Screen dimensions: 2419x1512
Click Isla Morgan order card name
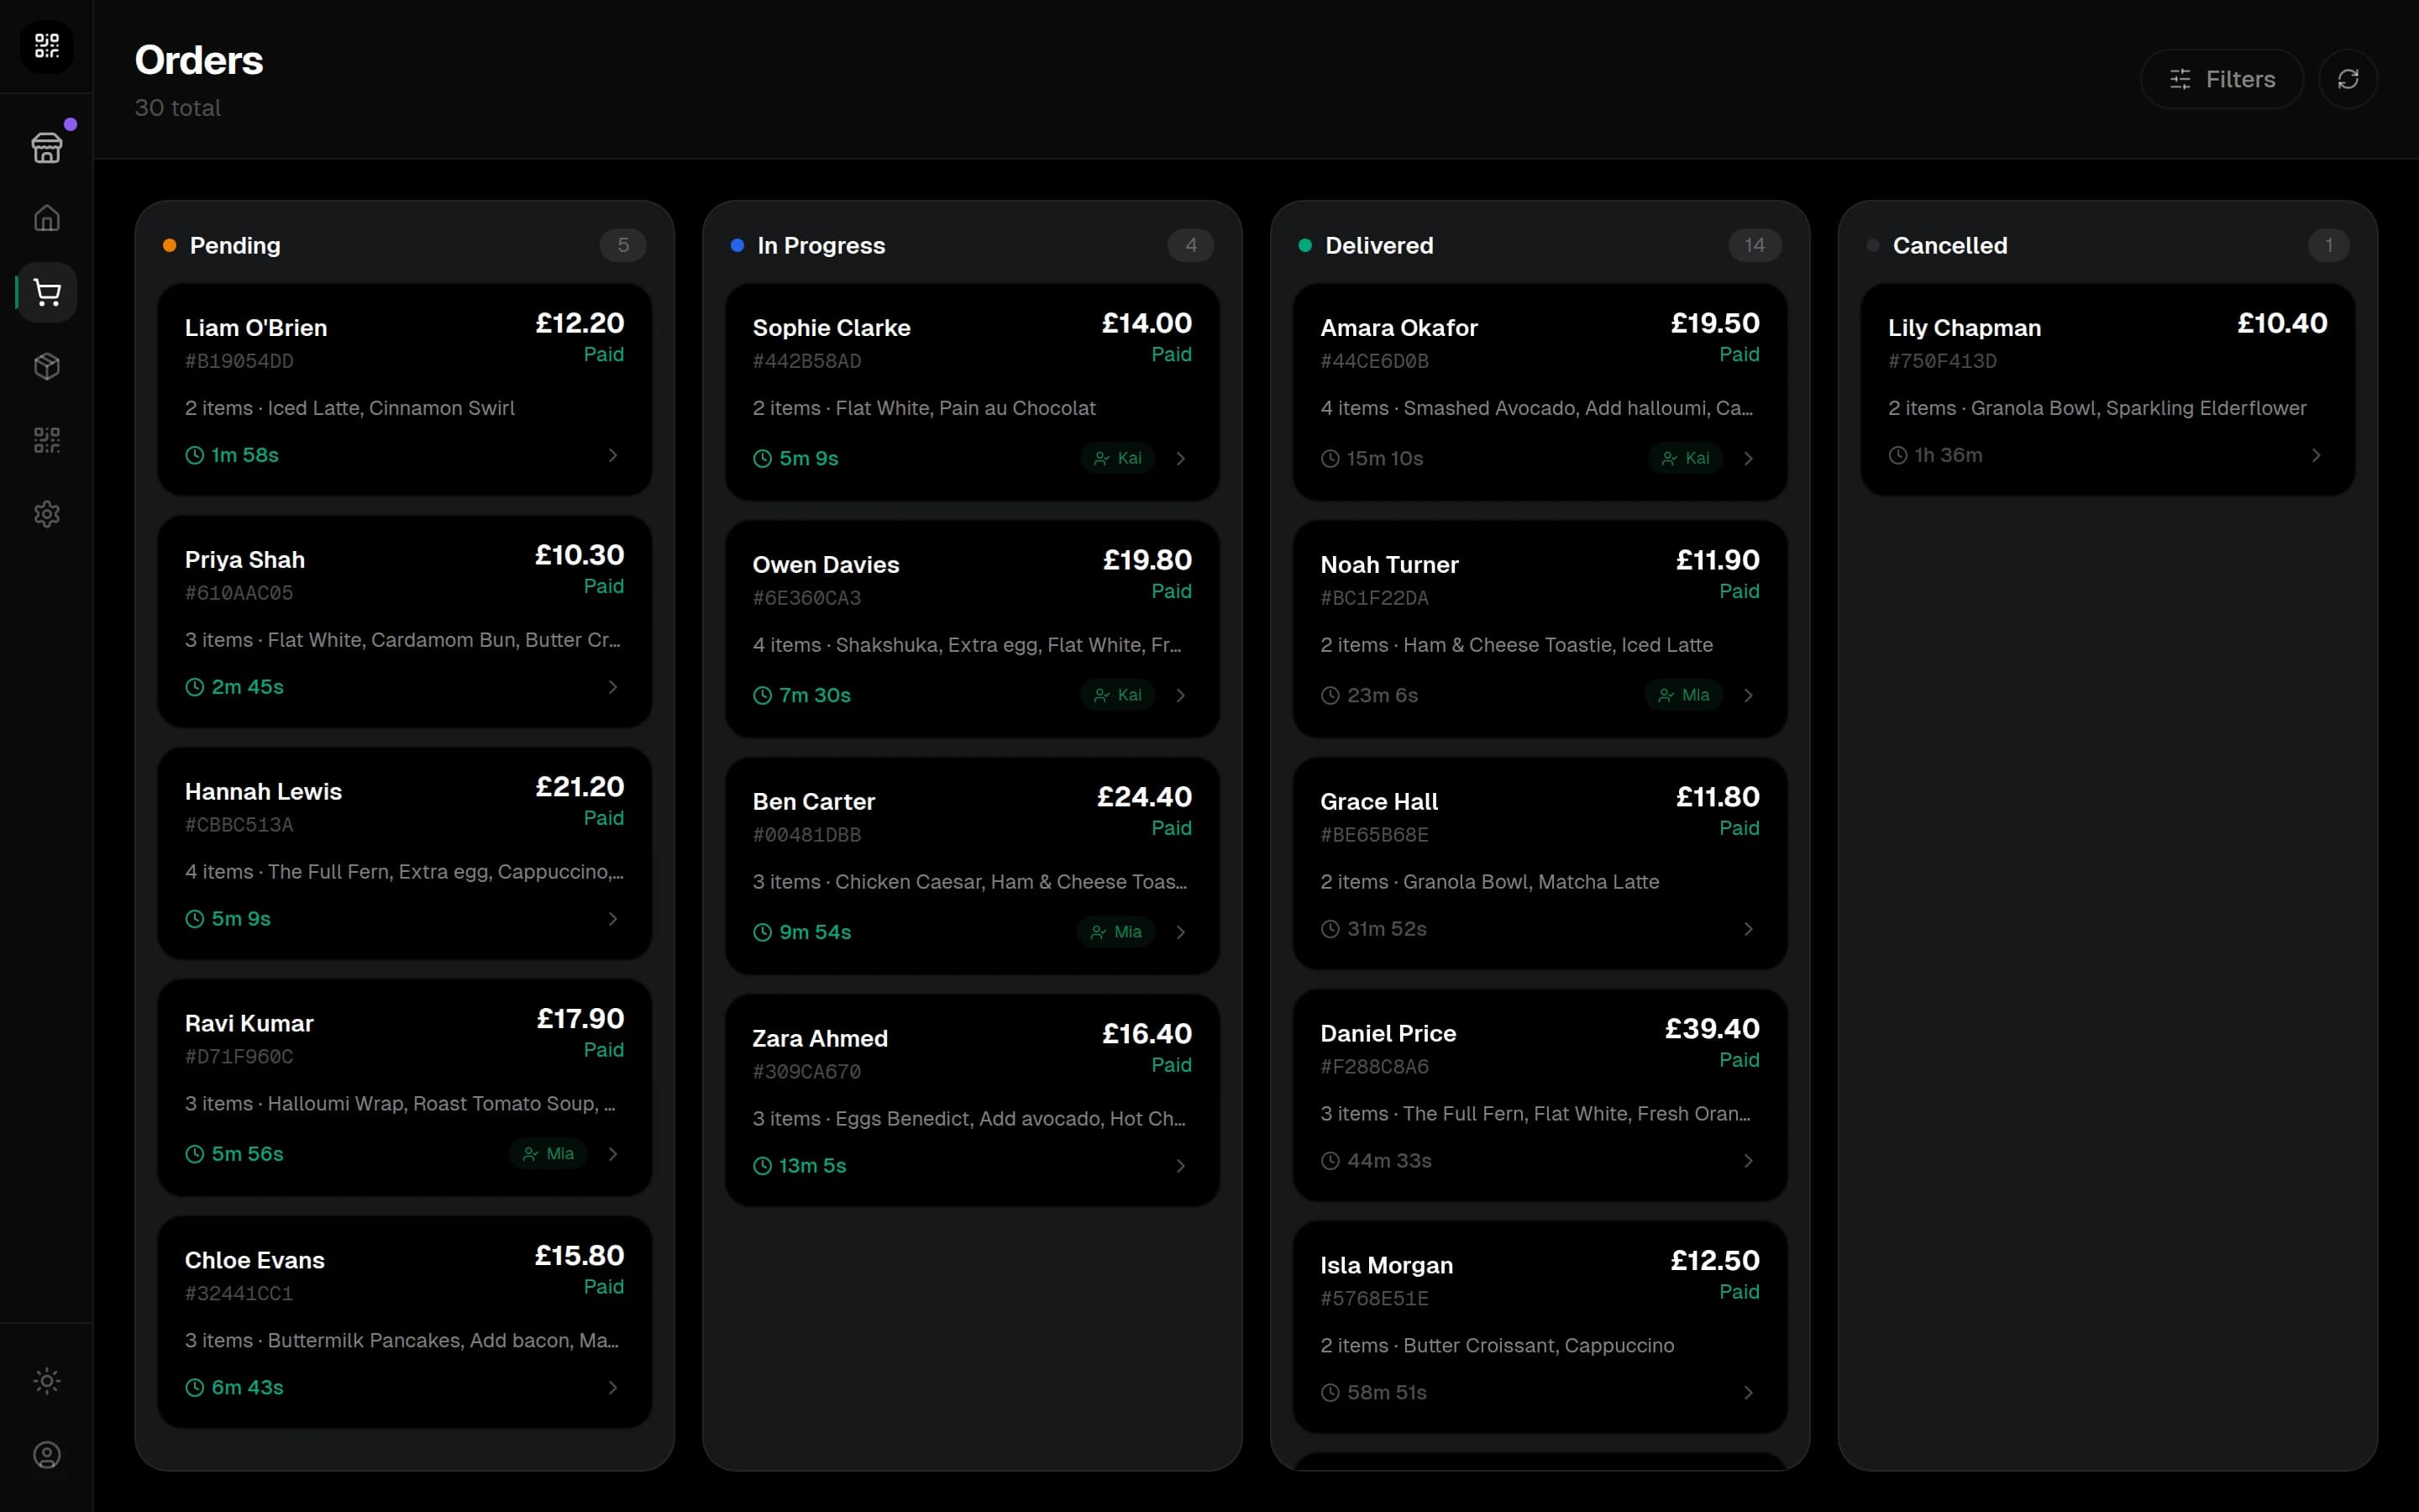(x=1387, y=1265)
